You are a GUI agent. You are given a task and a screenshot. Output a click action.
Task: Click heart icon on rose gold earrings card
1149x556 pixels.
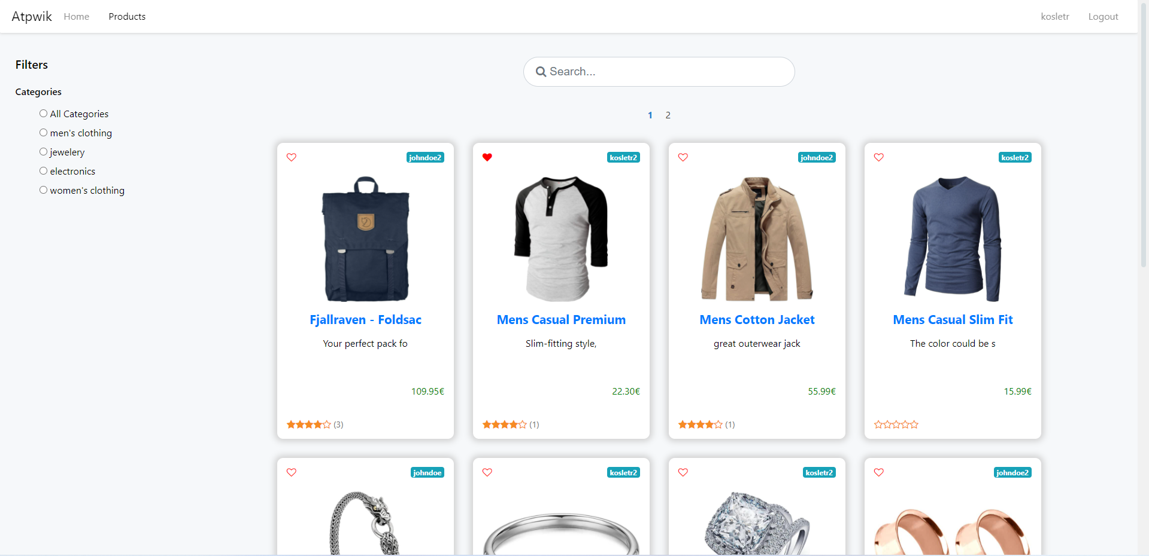pyautogui.click(x=879, y=472)
